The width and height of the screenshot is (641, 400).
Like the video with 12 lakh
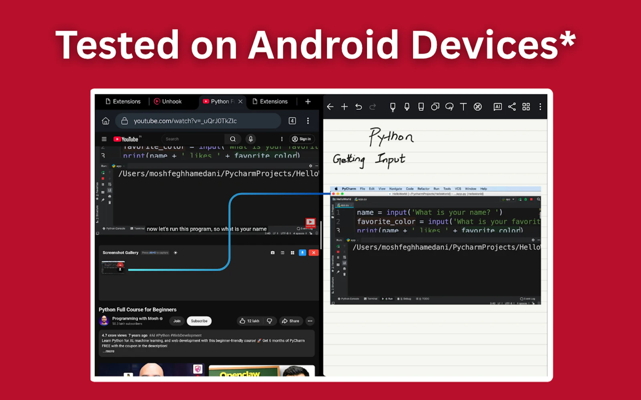[250, 321]
